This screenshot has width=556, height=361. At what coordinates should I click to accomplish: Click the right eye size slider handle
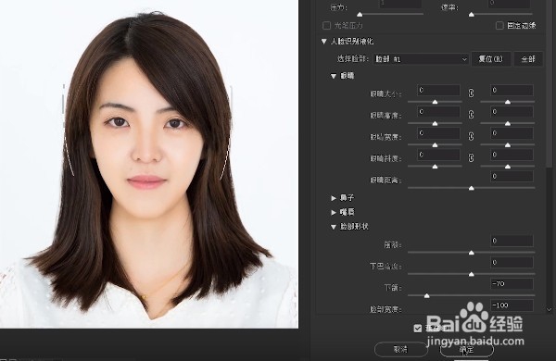(x=508, y=102)
